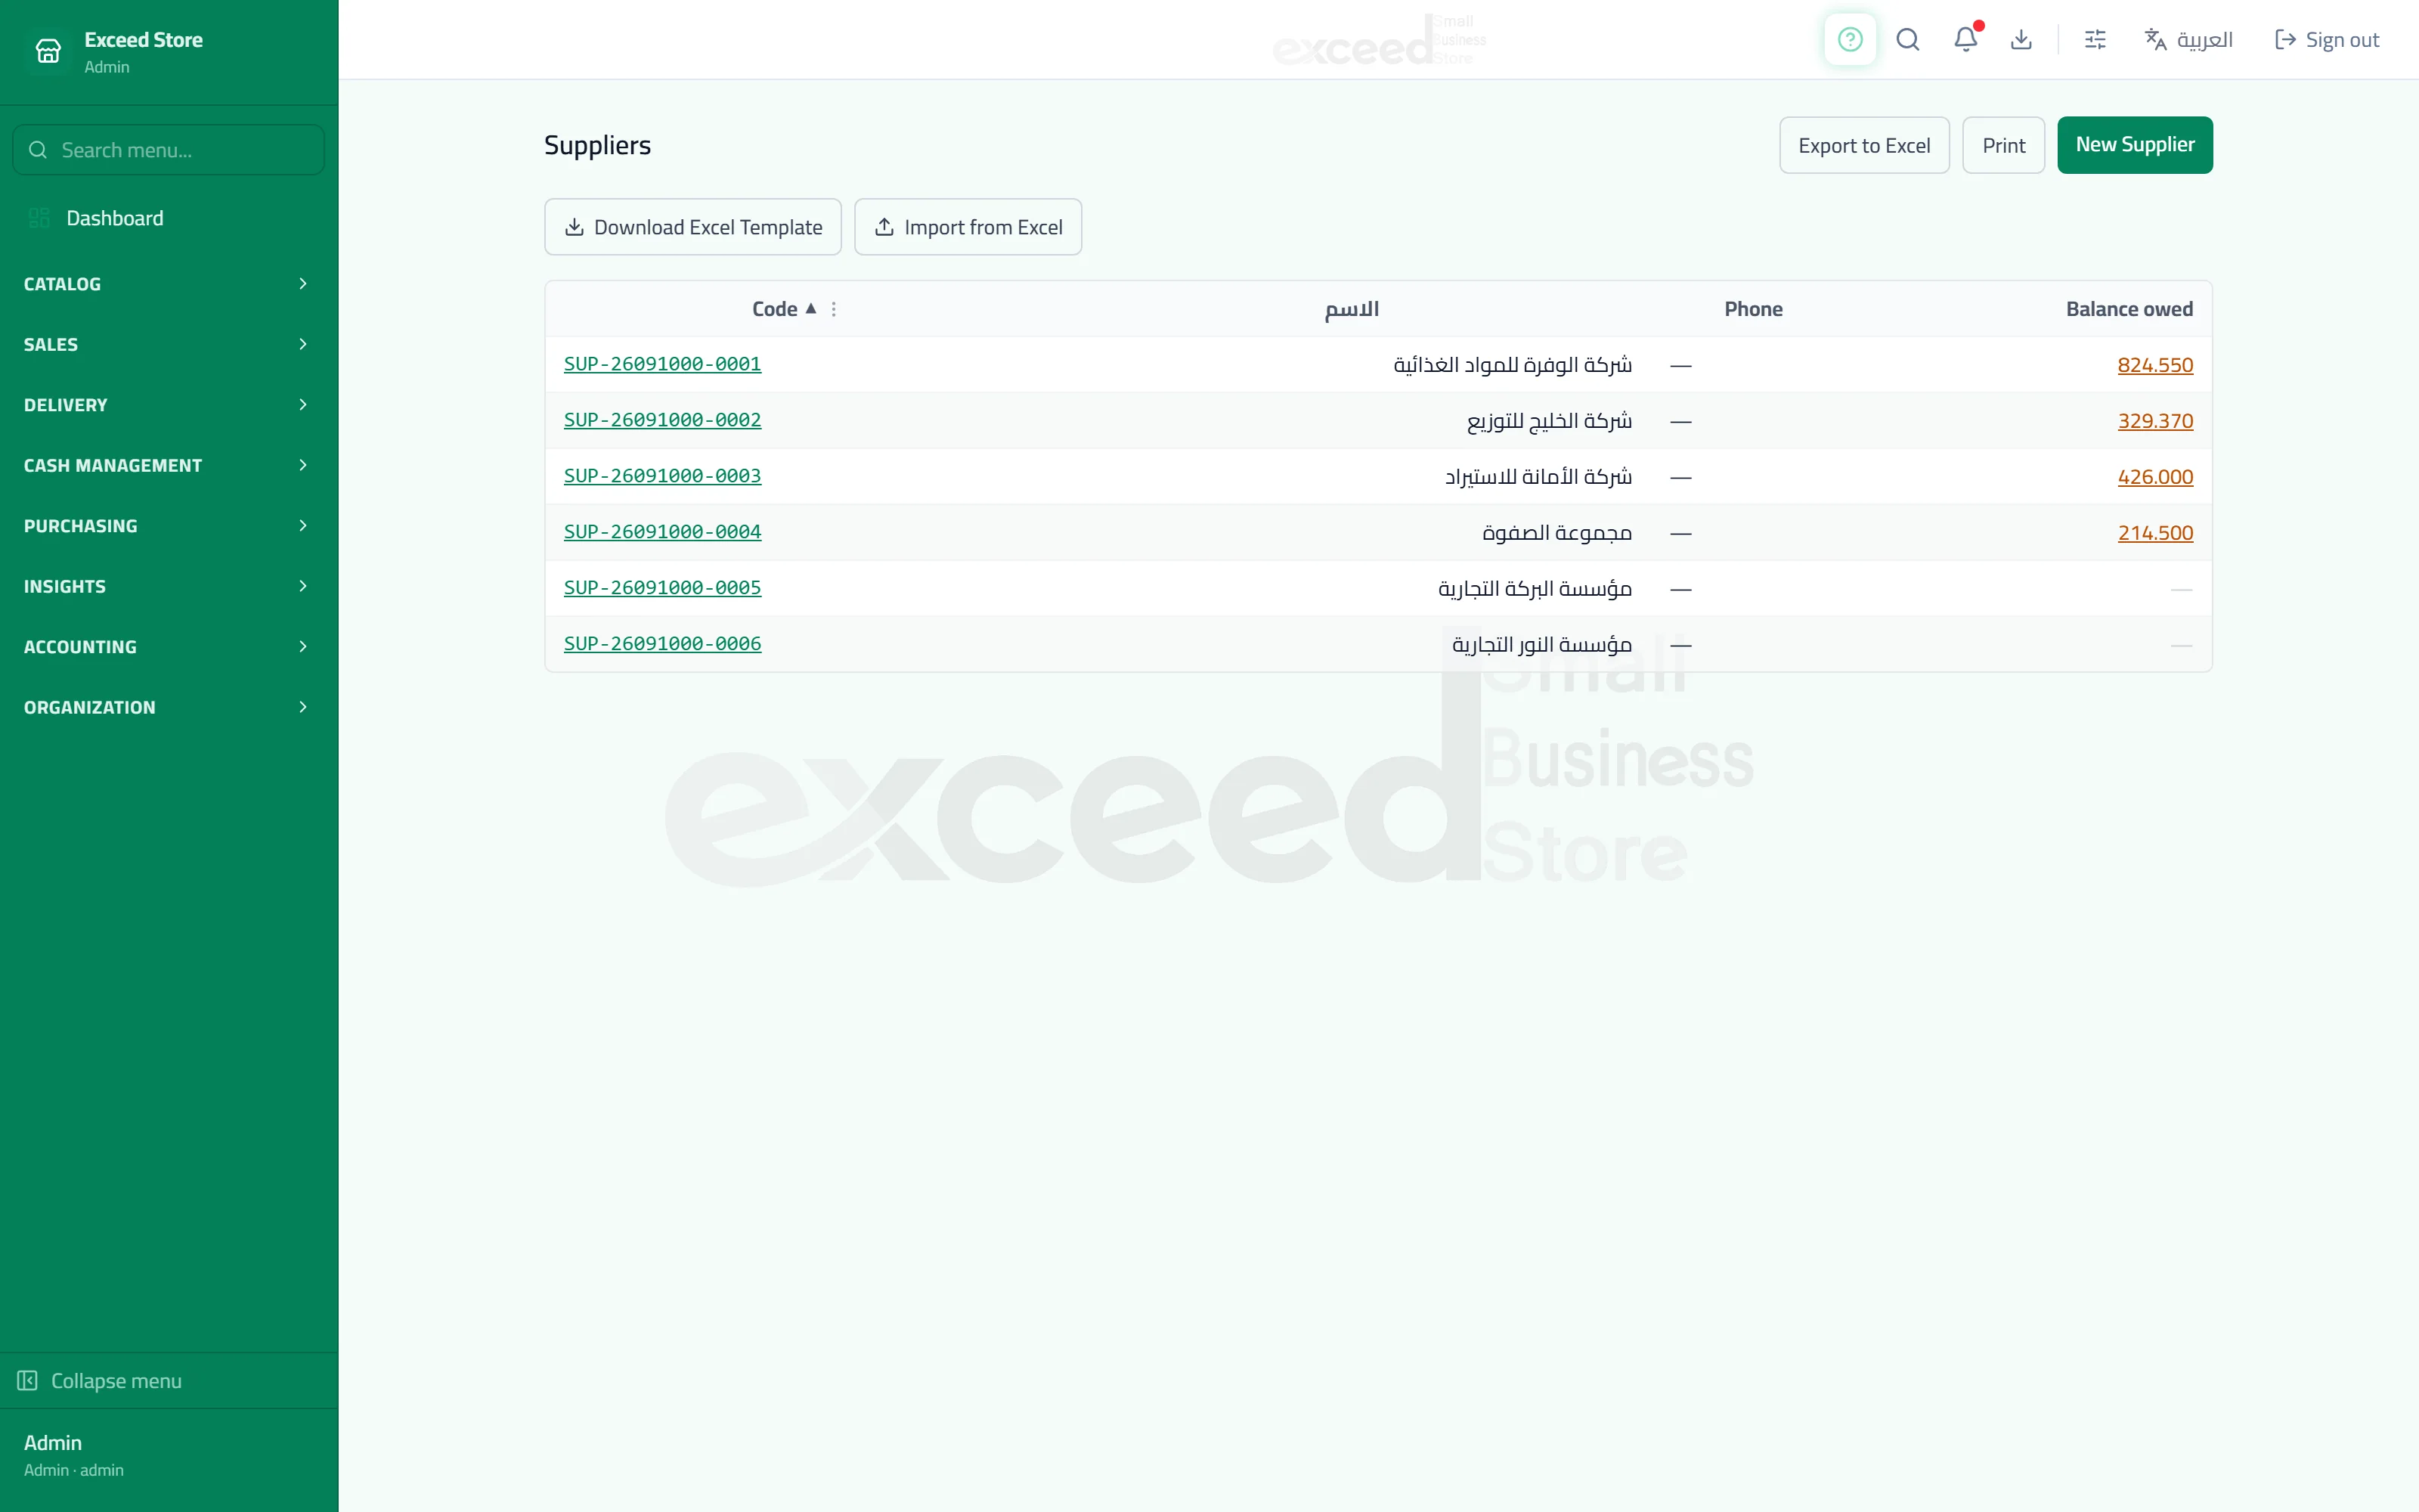Image resolution: width=2419 pixels, height=1512 pixels.
Task: Expand the DELIVERY menu section
Action: pos(168,405)
